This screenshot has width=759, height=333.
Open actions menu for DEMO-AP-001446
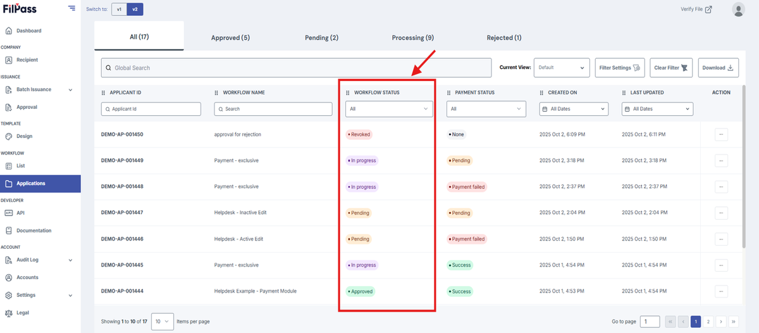point(721,239)
